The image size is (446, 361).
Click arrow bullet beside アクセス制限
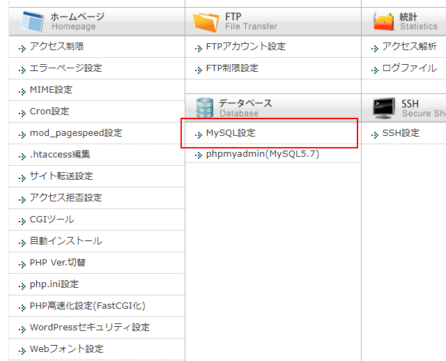[x=22, y=48]
